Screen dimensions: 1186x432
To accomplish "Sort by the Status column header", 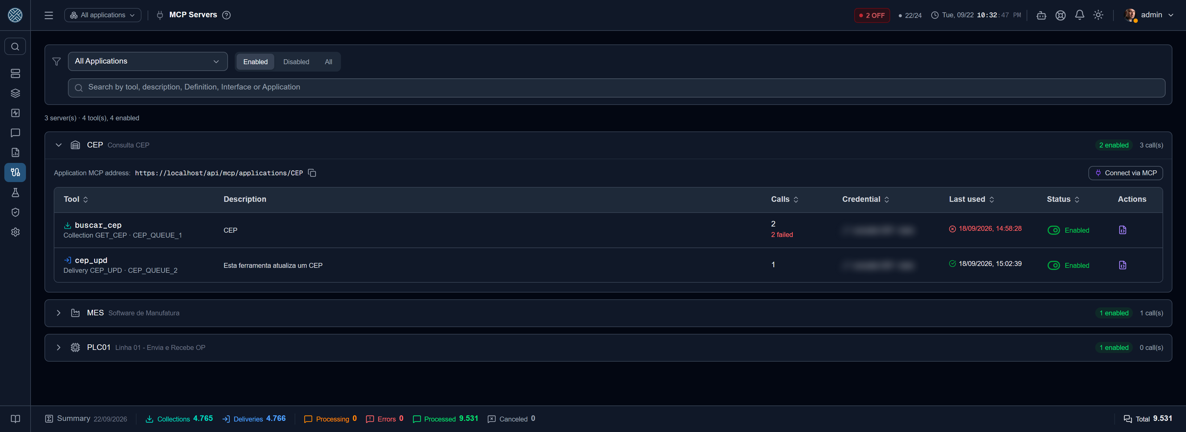I will (1063, 199).
